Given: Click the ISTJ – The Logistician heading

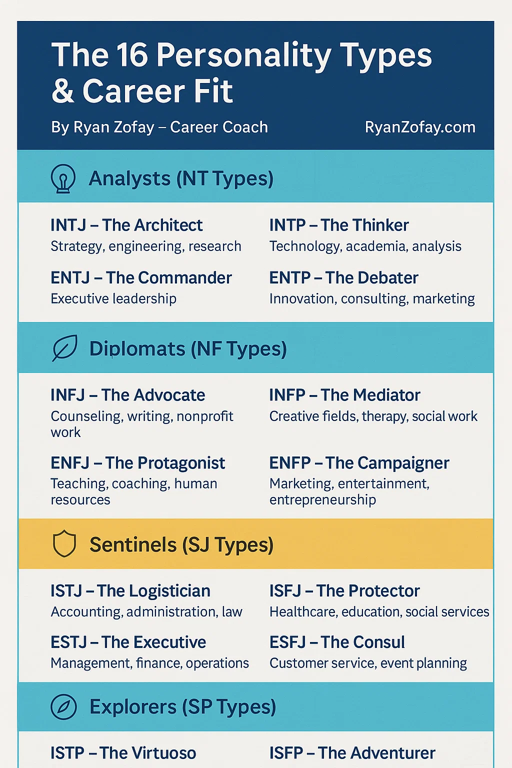Looking at the screenshot, I should click(x=130, y=591).
